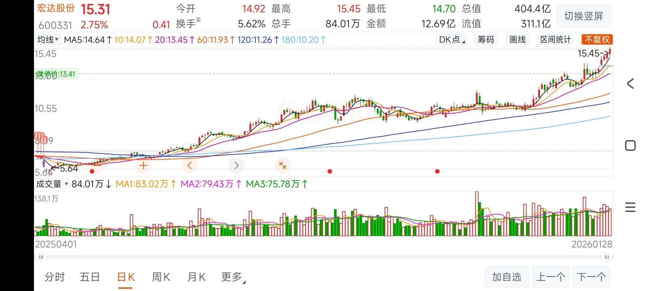Tap the B marker icon on the chart
The image size is (647, 291).
(x=44, y=140)
